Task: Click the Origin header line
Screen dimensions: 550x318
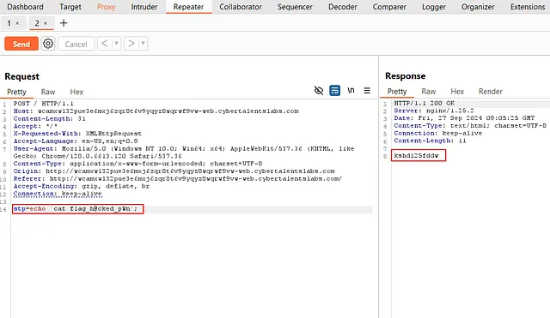Action: [x=174, y=171]
